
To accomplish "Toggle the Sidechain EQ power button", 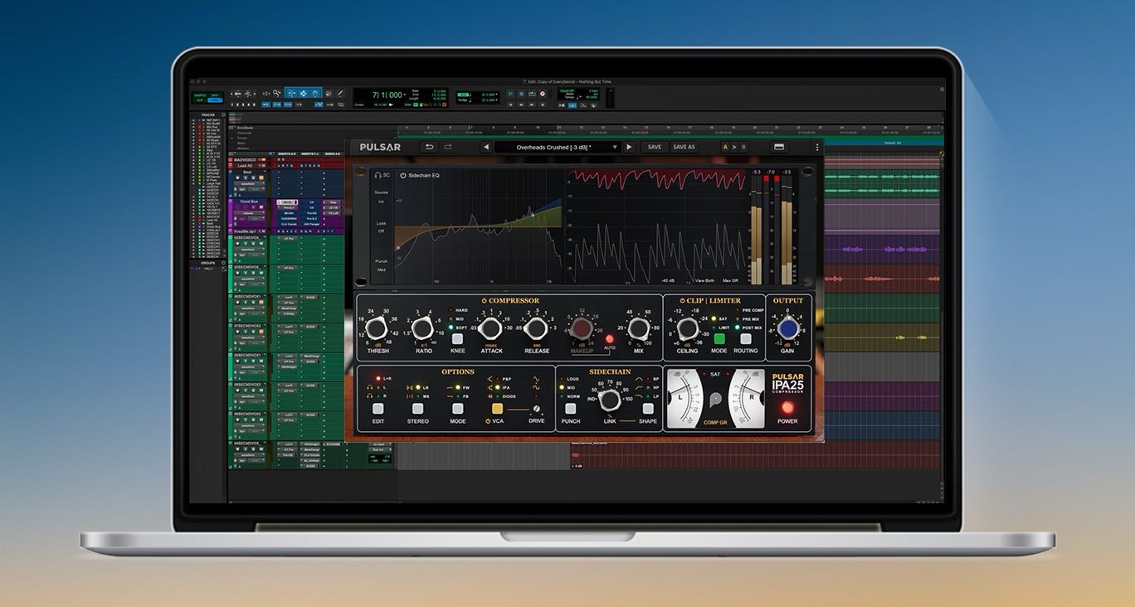I will pyautogui.click(x=403, y=176).
